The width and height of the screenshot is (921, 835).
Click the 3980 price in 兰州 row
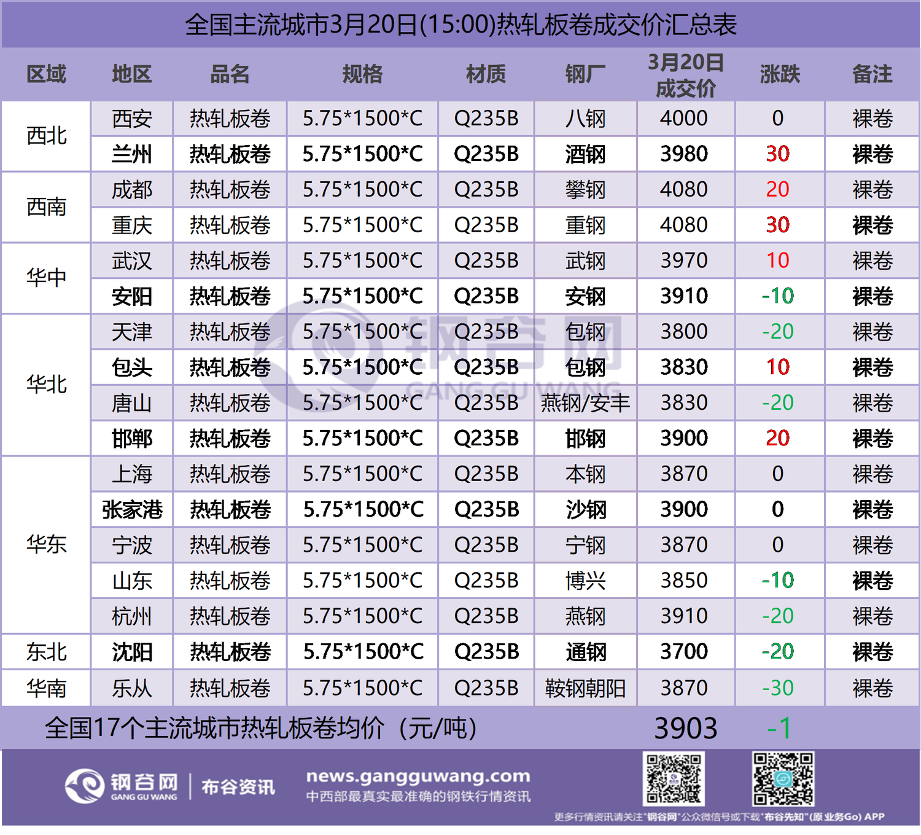click(685, 154)
